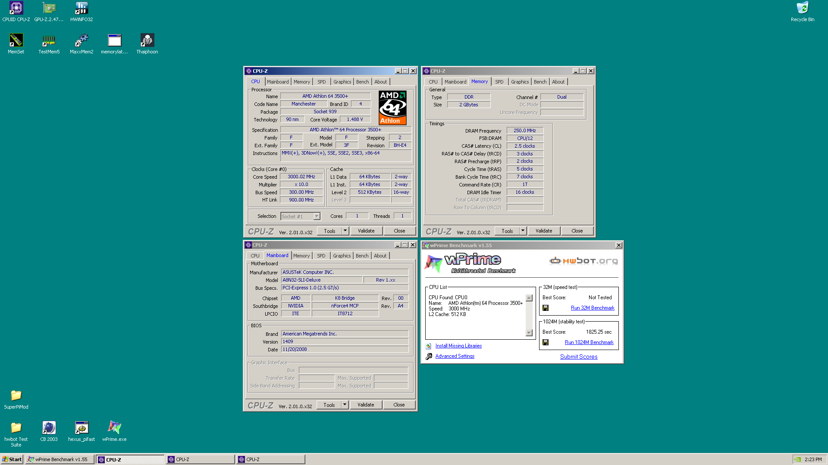828x465 pixels.
Task: Click the BIOS date 11/20/2008
Action: [x=345, y=349]
